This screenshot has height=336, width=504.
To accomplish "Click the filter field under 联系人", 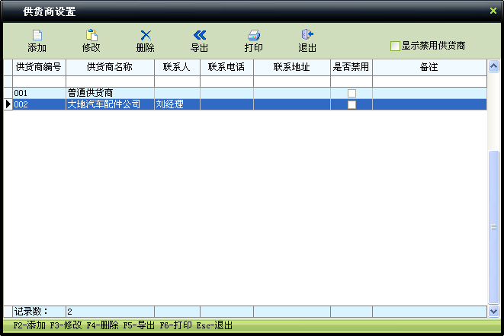I will pos(177,82).
